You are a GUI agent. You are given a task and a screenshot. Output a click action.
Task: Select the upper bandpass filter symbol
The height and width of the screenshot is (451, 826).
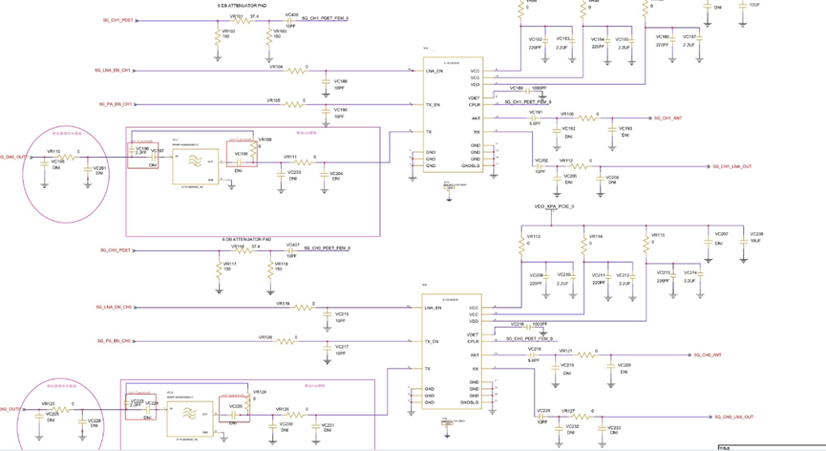pyautogui.click(x=194, y=163)
